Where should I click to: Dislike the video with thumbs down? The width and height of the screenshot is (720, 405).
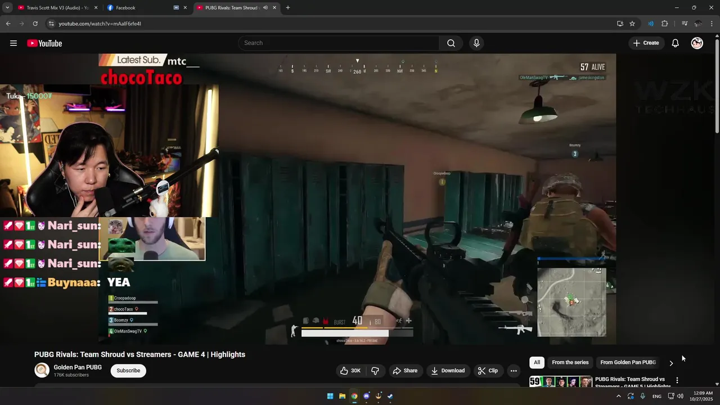pos(375,371)
